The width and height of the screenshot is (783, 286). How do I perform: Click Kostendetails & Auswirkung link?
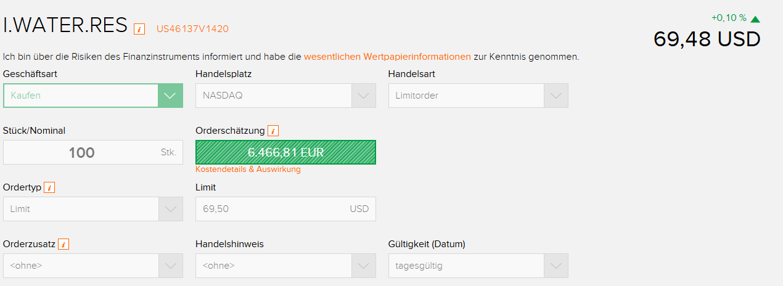point(248,170)
